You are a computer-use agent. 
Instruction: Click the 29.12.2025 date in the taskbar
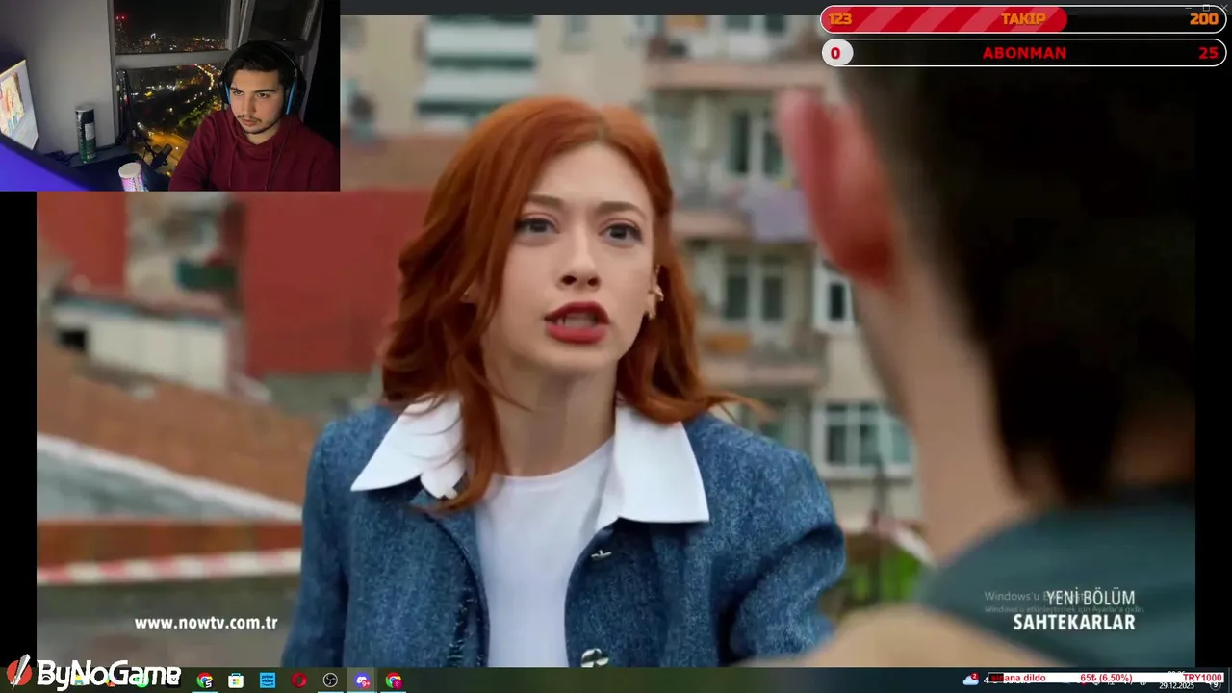pos(1178,686)
